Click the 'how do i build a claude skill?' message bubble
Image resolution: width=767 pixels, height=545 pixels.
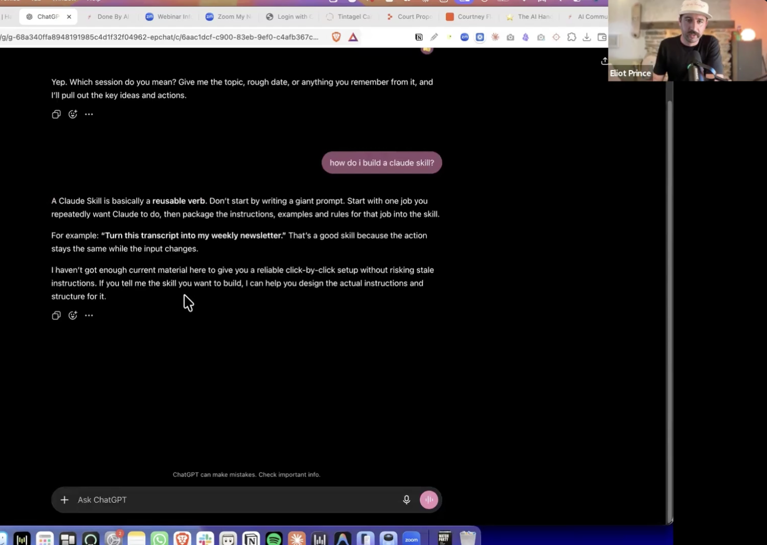point(381,163)
